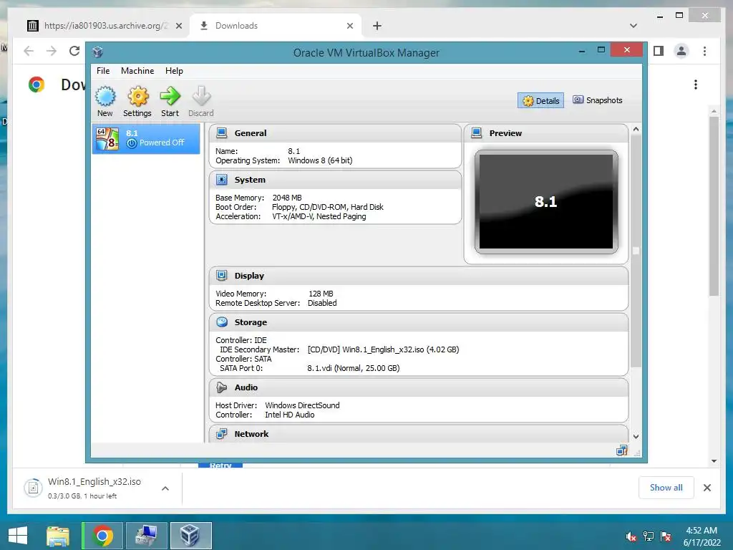Expand download item options chevron
This screenshot has height=550, width=733.
click(165, 488)
